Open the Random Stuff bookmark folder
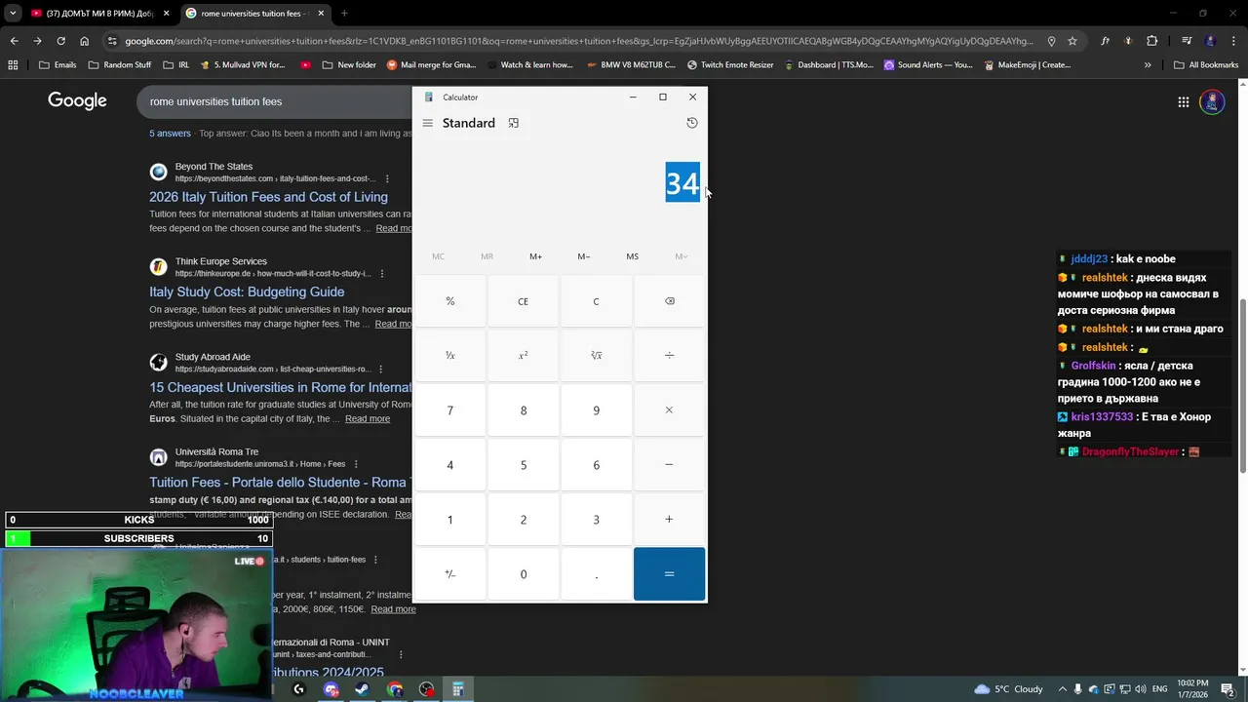 120,65
